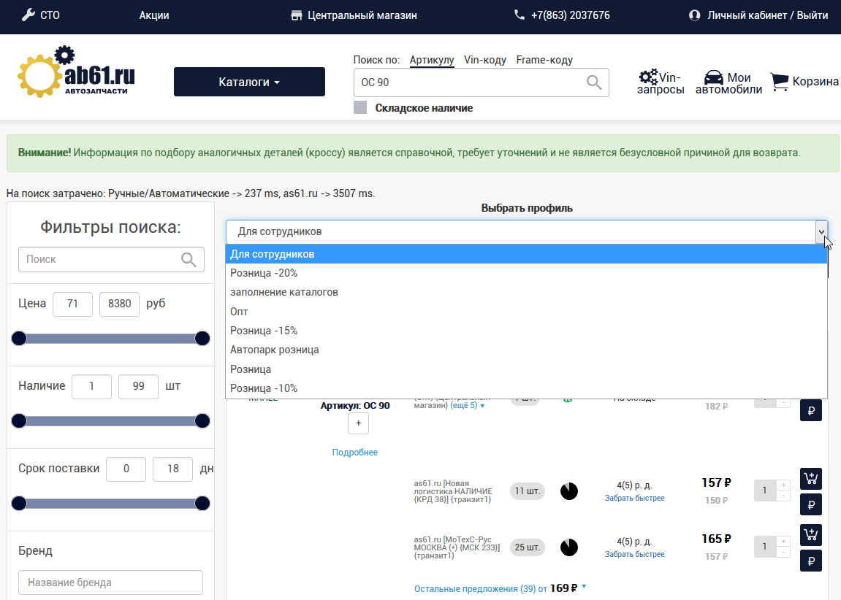Open the Корзина shopping cart icon
This screenshot has height=600, width=841.
780,81
